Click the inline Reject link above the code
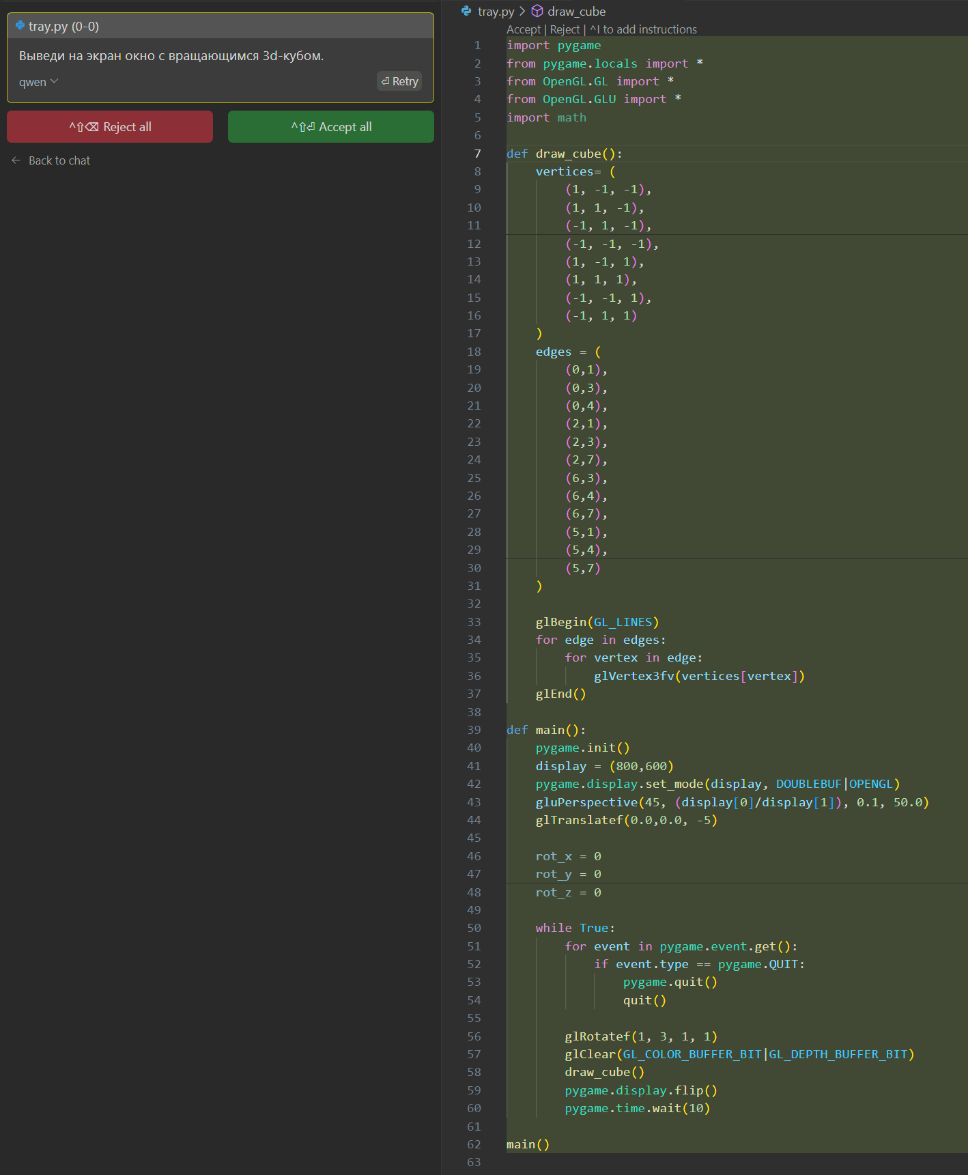Viewport: 968px width, 1175px height. click(565, 29)
